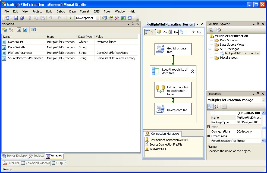Open the Development configuration dropdown
The image size is (267, 173).
pyautogui.click(x=98, y=18)
